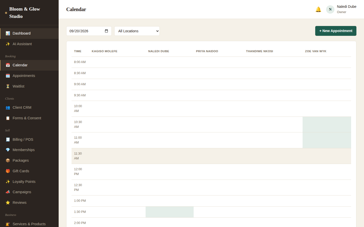Click the Calendar page heading

[x=76, y=9]
